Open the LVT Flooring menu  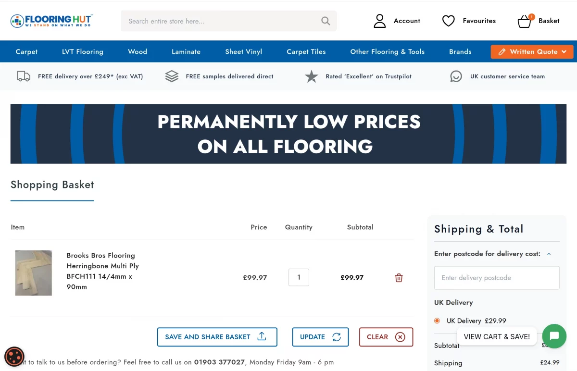pyautogui.click(x=82, y=51)
